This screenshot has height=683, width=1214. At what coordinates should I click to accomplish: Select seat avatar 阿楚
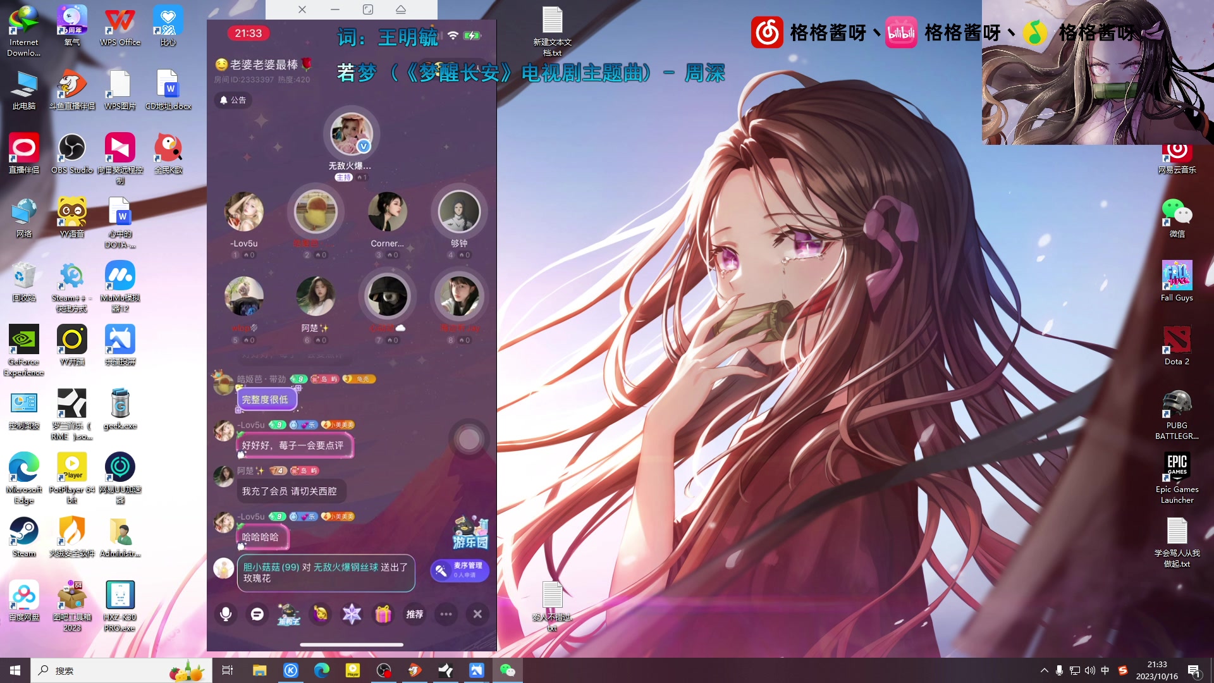click(x=315, y=297)
